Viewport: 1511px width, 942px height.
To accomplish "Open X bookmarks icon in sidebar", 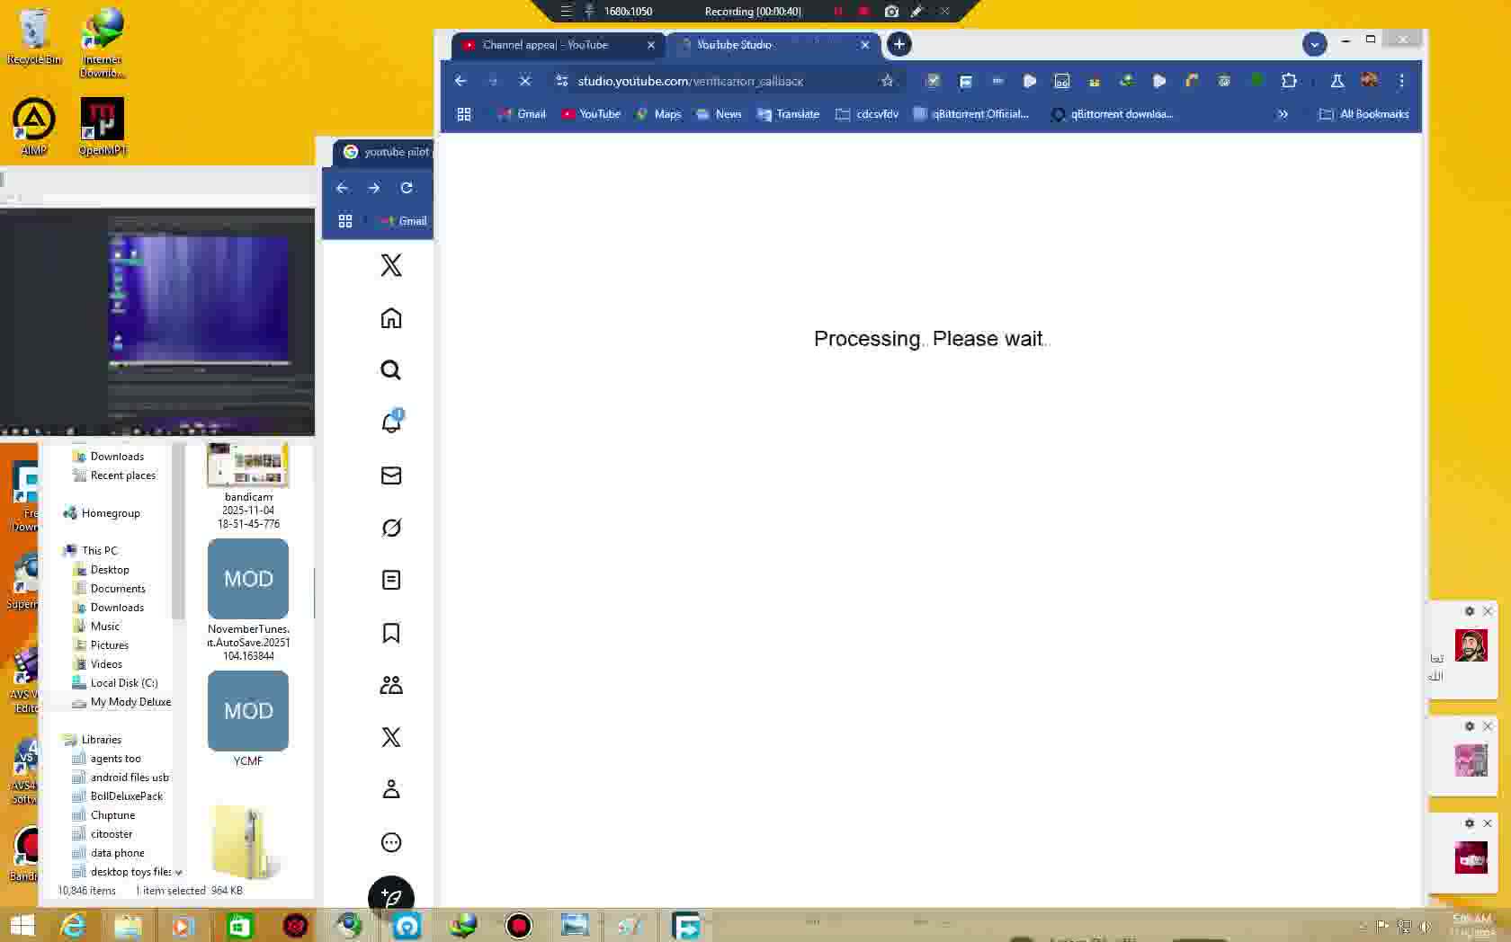I will coord(390,633).
